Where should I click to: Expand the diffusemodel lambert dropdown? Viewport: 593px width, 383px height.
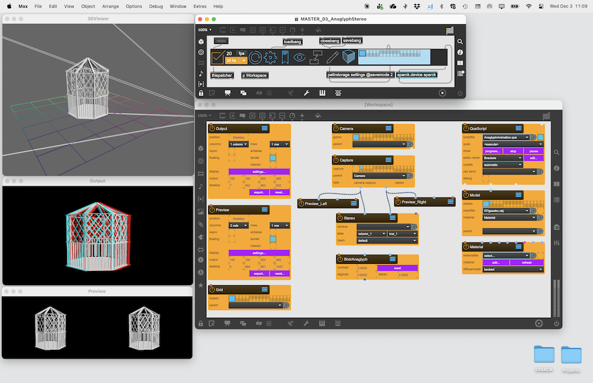[x=512, y=269]
